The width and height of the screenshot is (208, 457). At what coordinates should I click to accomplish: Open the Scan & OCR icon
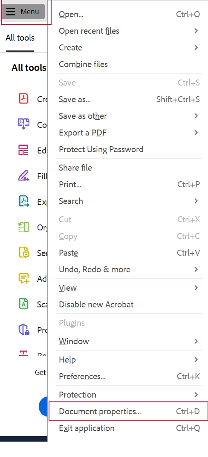(23, 304)
